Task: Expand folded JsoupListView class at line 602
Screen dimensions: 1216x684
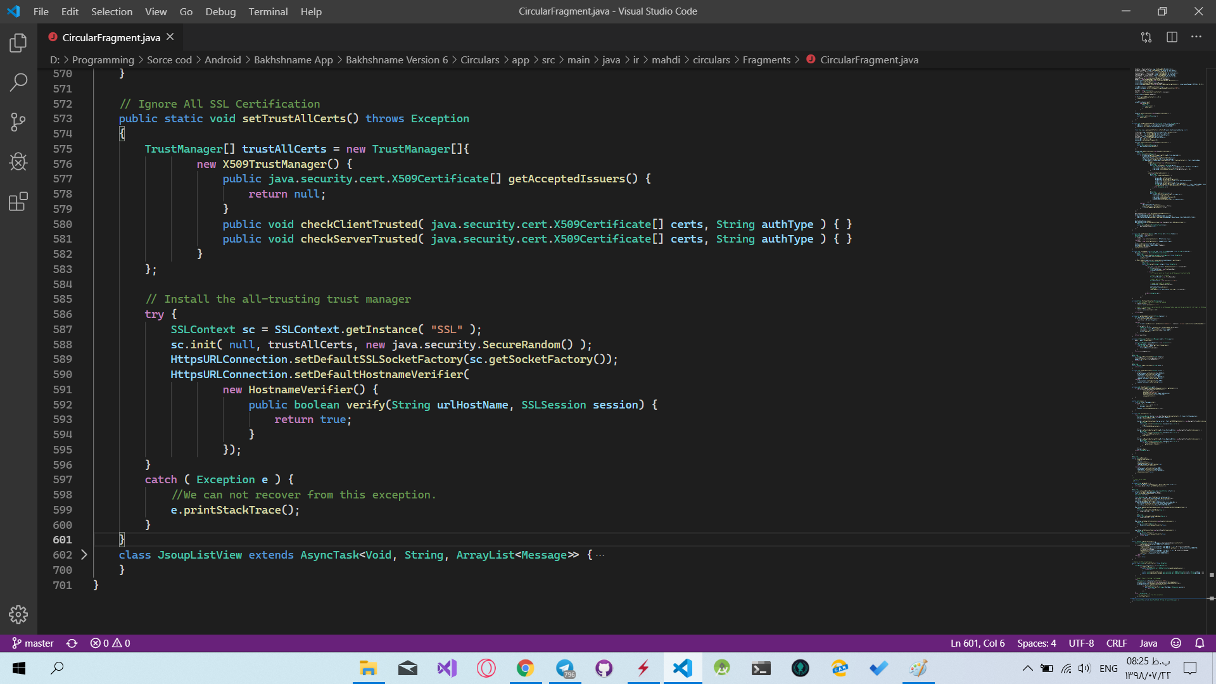Action: (84, 555)
